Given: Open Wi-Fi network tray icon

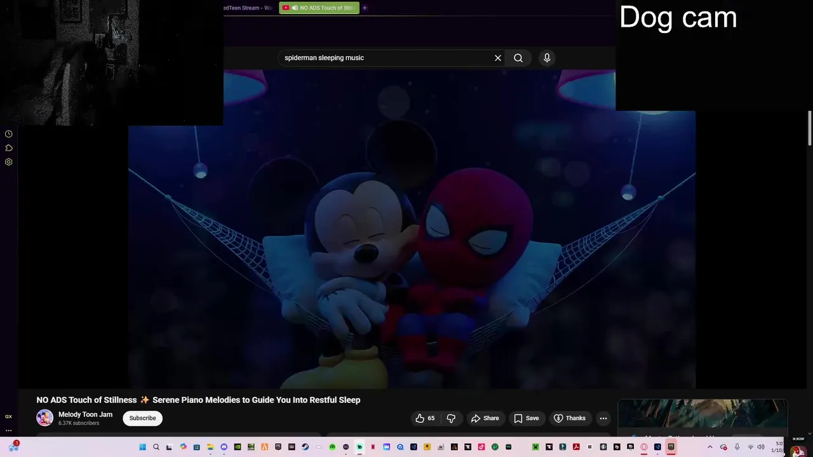Looking at the screenshot, I should (750, 447).
